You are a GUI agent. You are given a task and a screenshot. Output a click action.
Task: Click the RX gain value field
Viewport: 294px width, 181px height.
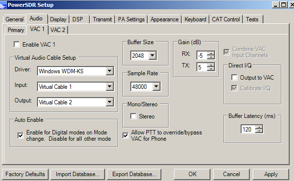(202, 55)
